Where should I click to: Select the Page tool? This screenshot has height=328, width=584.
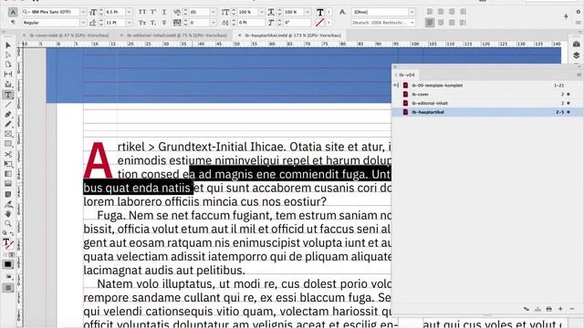click(8, 65)
